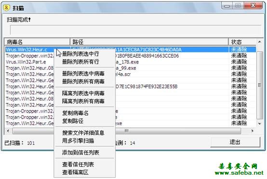This screenshot has height=179, width=267.
Task: Click the yellow shield app icon
Action: coord(6,8)
